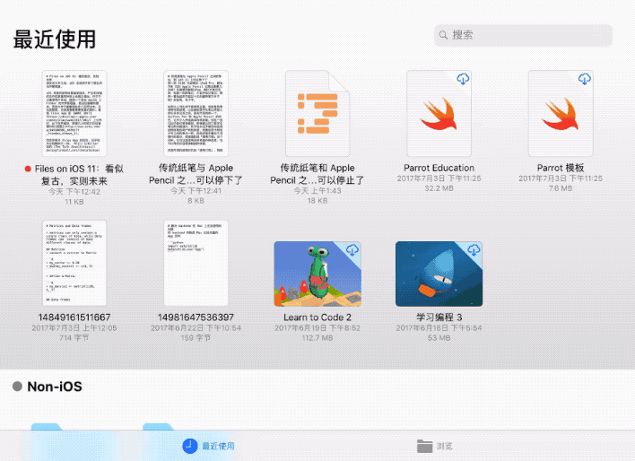This screenshot has width=635, height=461.
Task: Tap the folder icon in the tab bar
Action: [x=424, y=446]
